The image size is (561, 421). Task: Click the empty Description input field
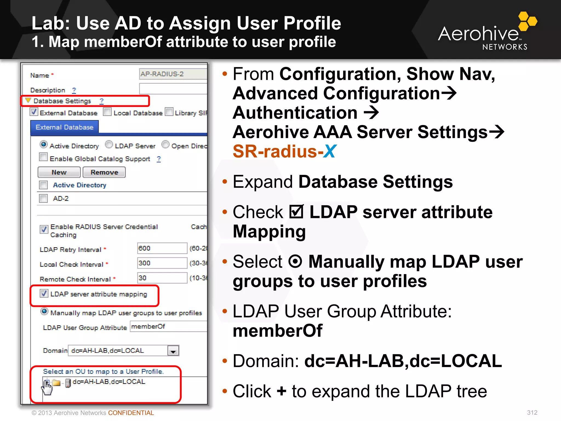[173, 89]
